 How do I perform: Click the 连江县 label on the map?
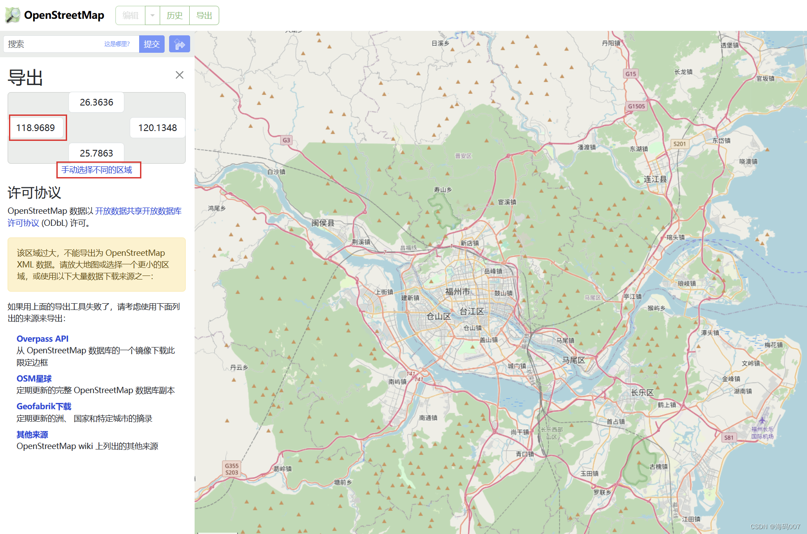655,179
